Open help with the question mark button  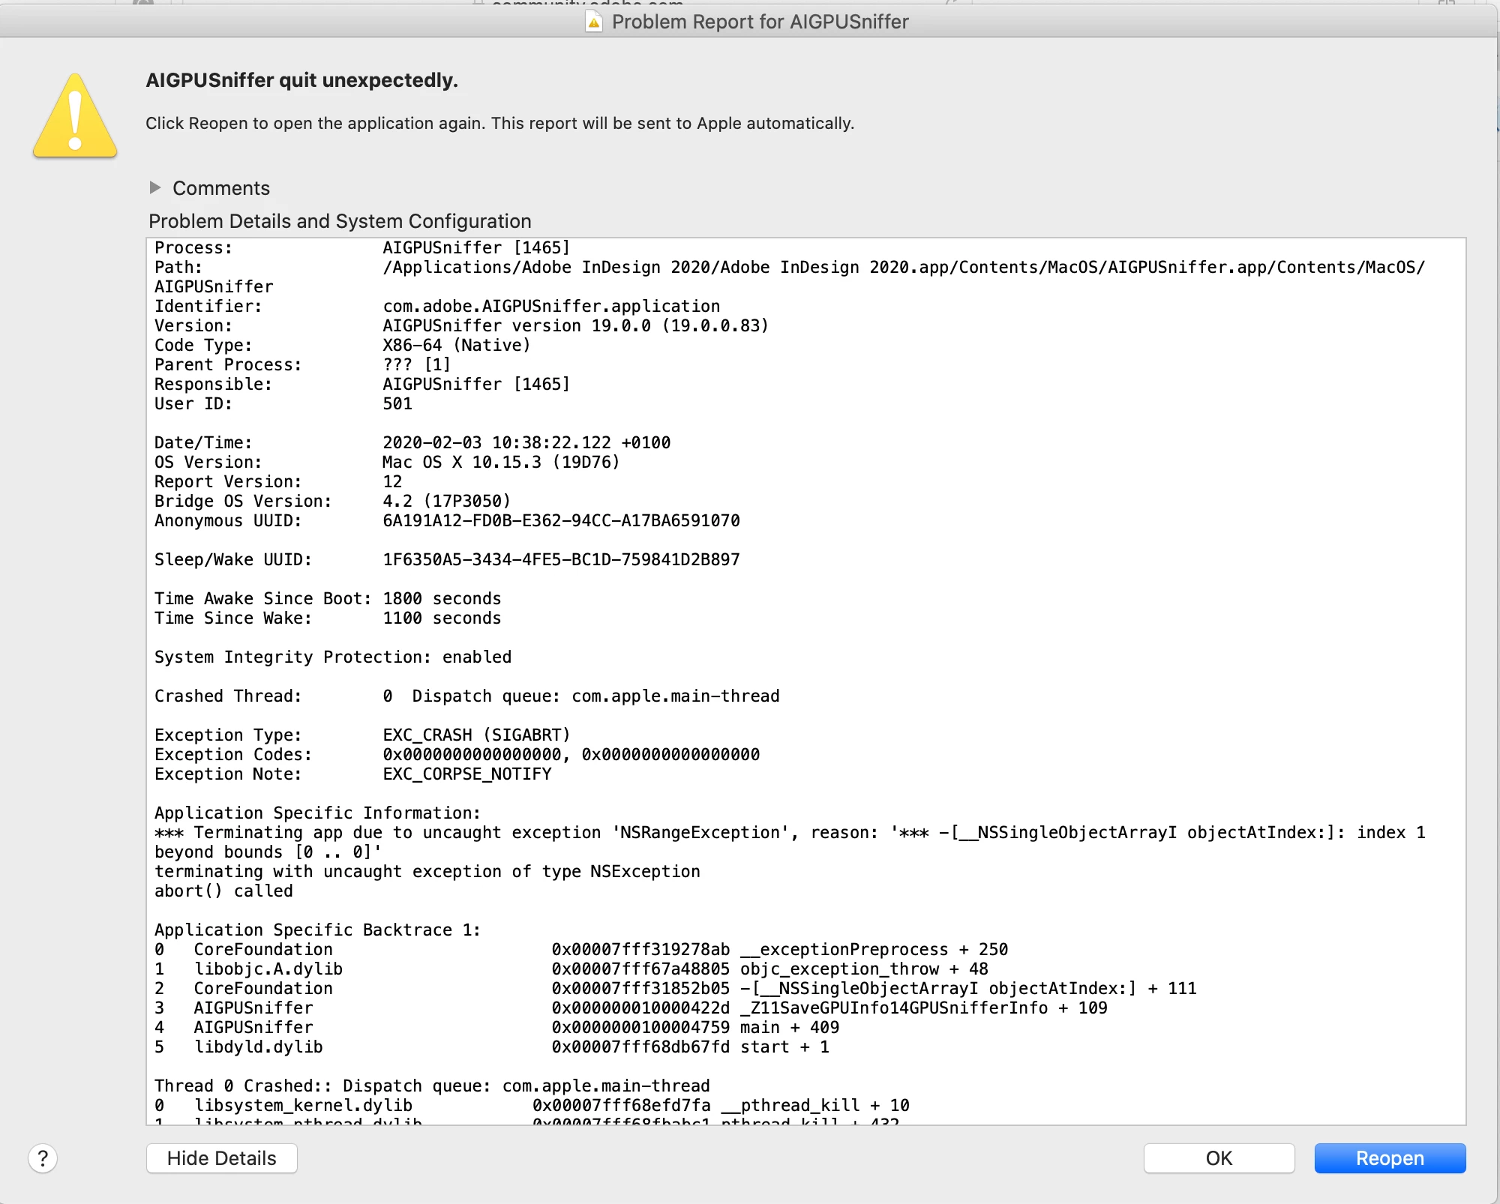click(x=43, y=1158)
